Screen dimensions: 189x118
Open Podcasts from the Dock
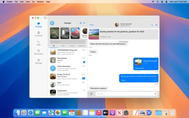[112, 113]
